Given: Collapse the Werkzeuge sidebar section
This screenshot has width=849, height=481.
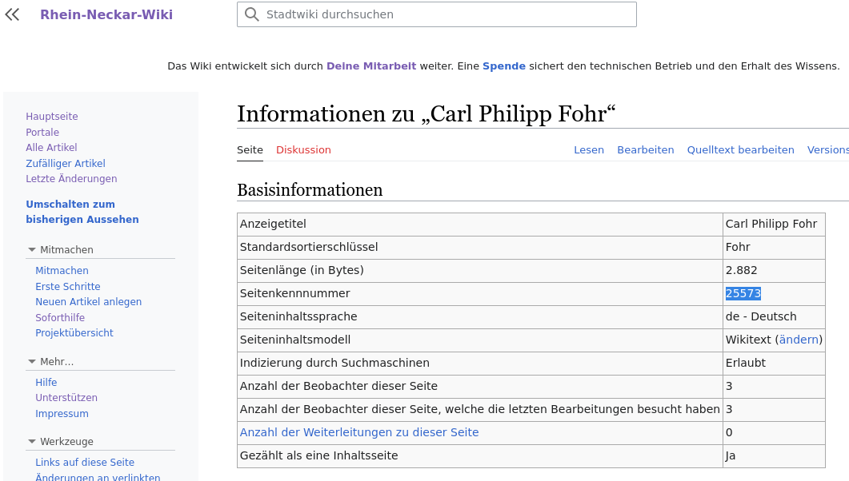Looking at the screenshot, I should pos(32,442).
